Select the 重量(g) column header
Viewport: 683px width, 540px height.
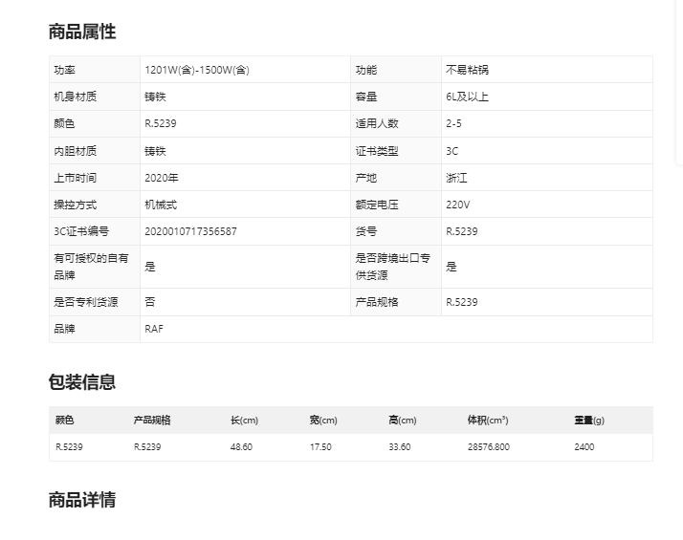[x=588, y=421]
